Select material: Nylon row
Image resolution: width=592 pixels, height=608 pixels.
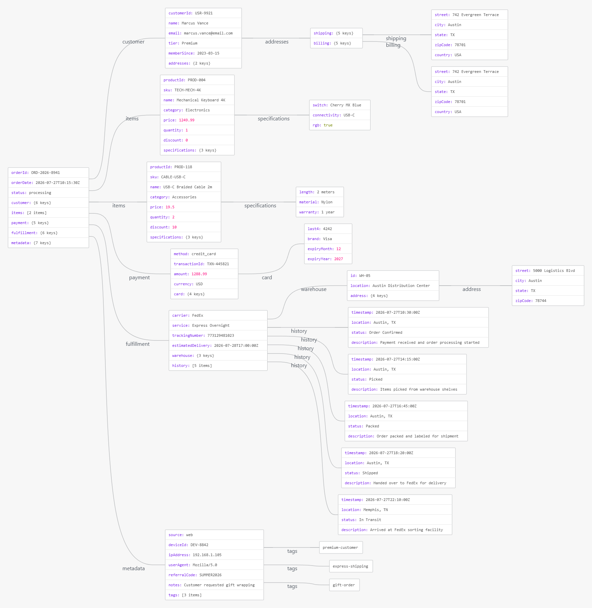[x=320, y=202]
